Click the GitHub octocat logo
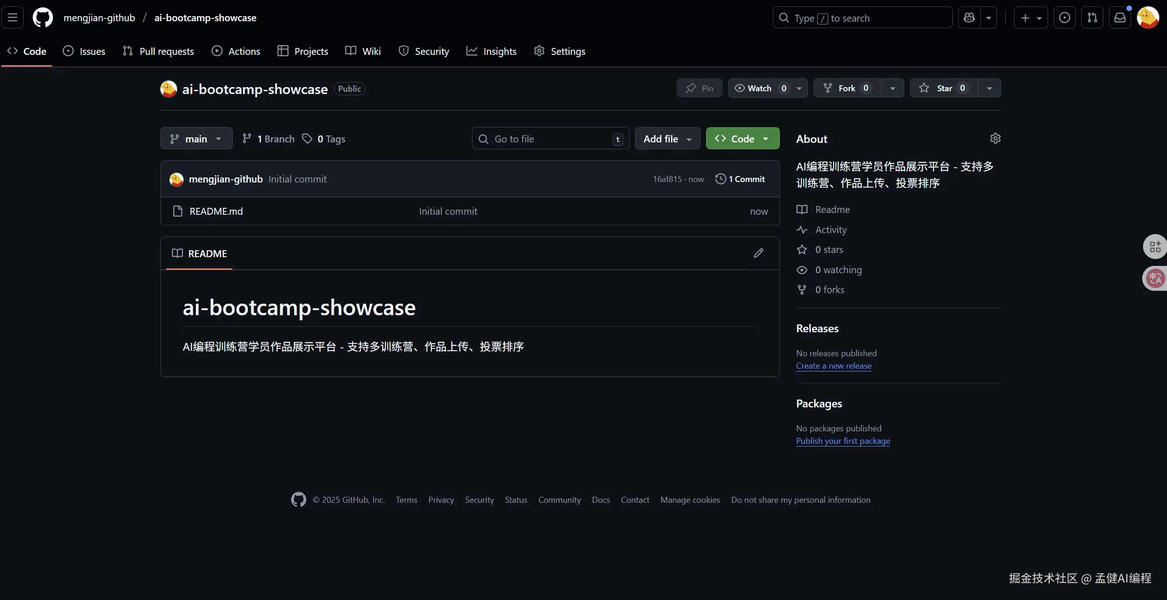This screenshot has width=1167, height=600. tap(43, 18)
